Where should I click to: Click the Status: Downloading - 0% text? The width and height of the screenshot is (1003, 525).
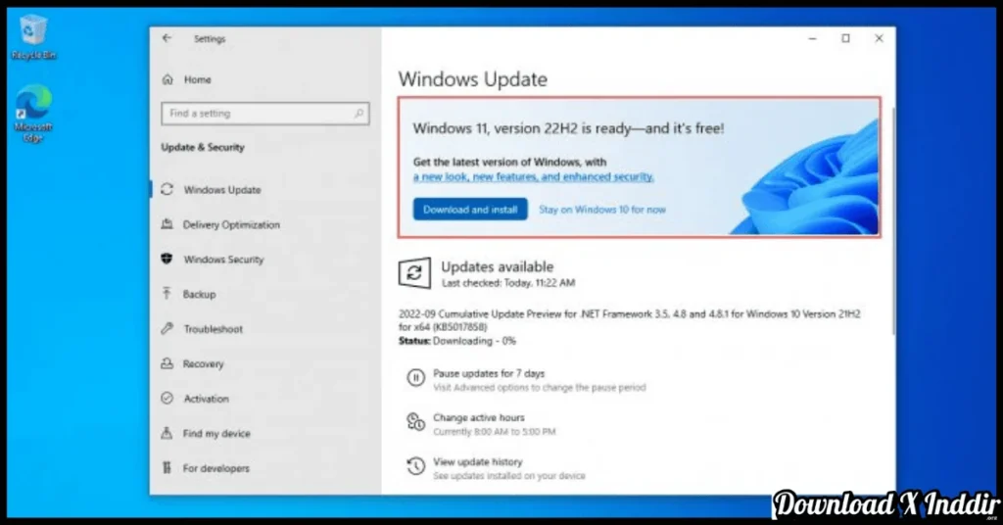(456, 341)
